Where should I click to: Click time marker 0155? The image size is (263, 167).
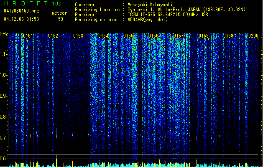[x=128, y=36]
